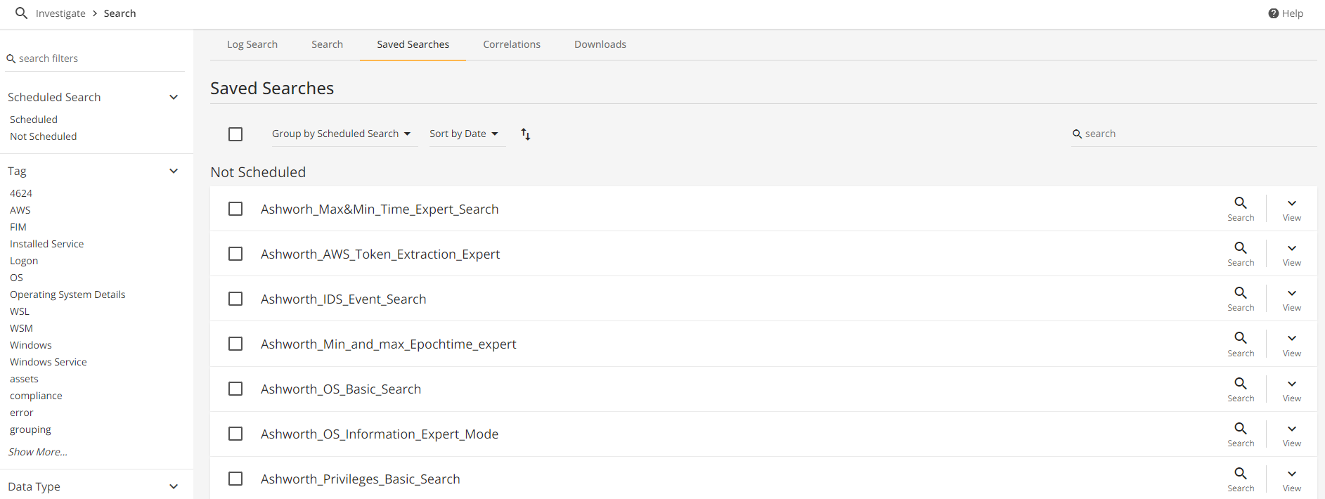Check the Ashworth_IDS_Event_Search checkbox
This screenshot has height=499, width=1325.
235,299
